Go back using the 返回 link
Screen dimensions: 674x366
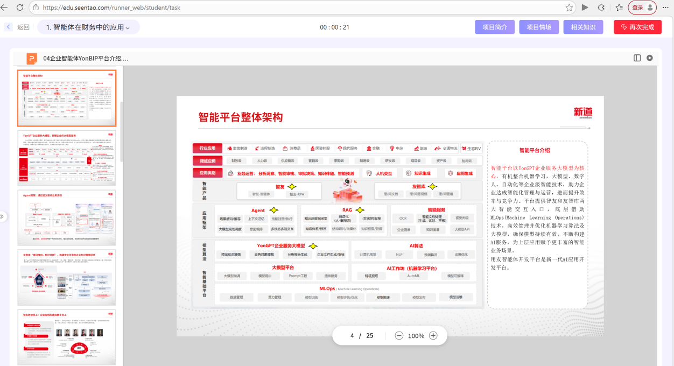click(x=18, y=27)
